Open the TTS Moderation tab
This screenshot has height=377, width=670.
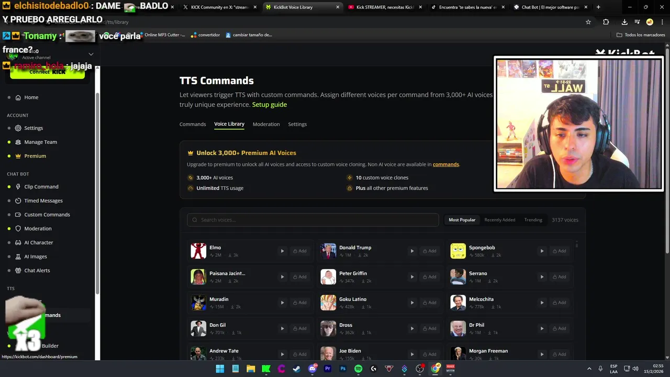(266, 124)
